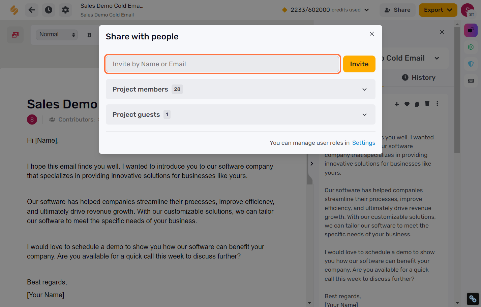Viewport: 481px width, 307px height.
Task: Click the right panel vertical scrollbar
Action: 457,90
